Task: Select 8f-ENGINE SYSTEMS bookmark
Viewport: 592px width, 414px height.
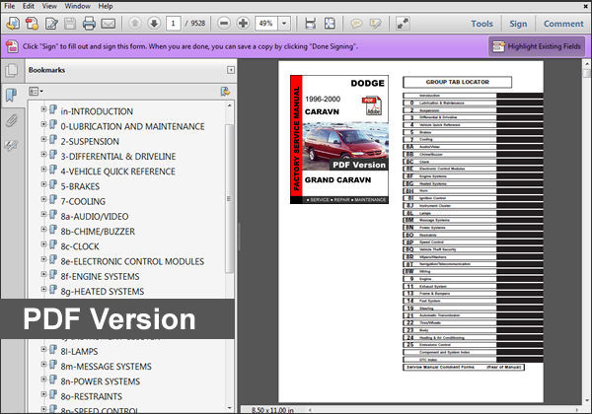Action: pos(100,277)
